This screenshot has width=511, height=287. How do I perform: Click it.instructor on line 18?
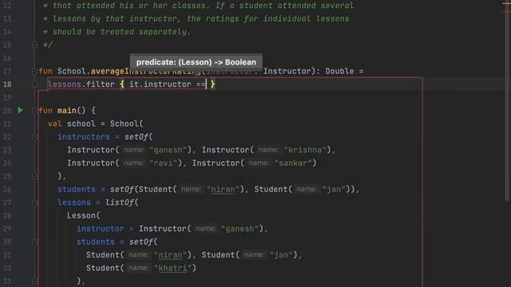tap(160, 85)
